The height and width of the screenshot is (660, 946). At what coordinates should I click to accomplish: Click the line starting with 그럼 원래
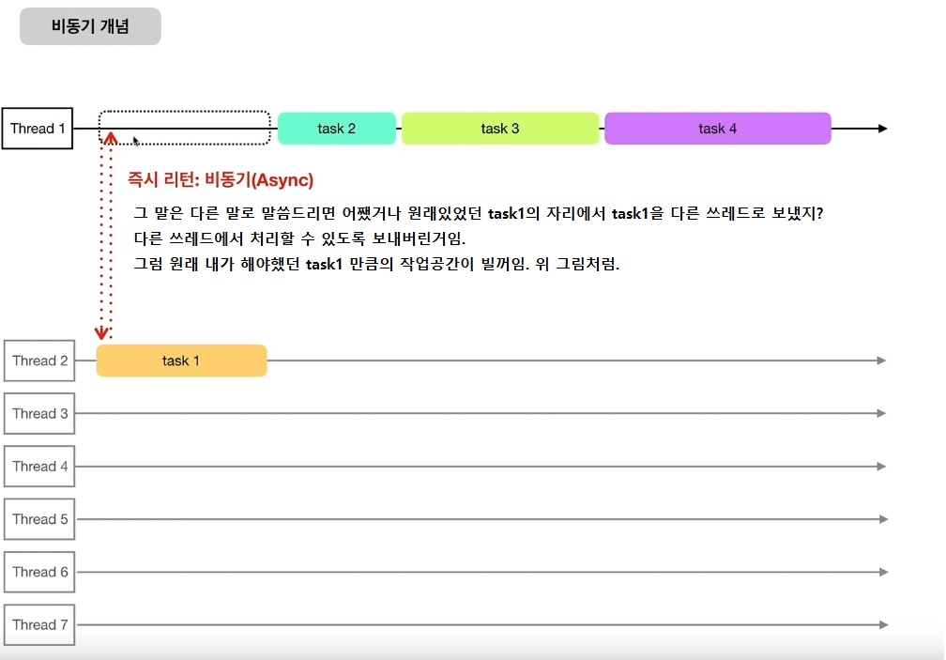[x=376, y=264]
